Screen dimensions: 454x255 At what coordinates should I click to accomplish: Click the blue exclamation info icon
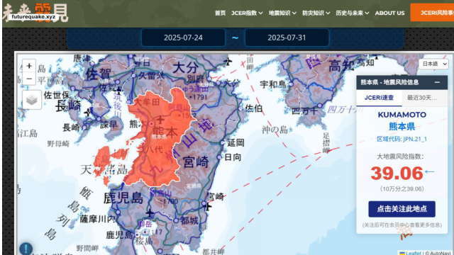[x=26, y=248]
